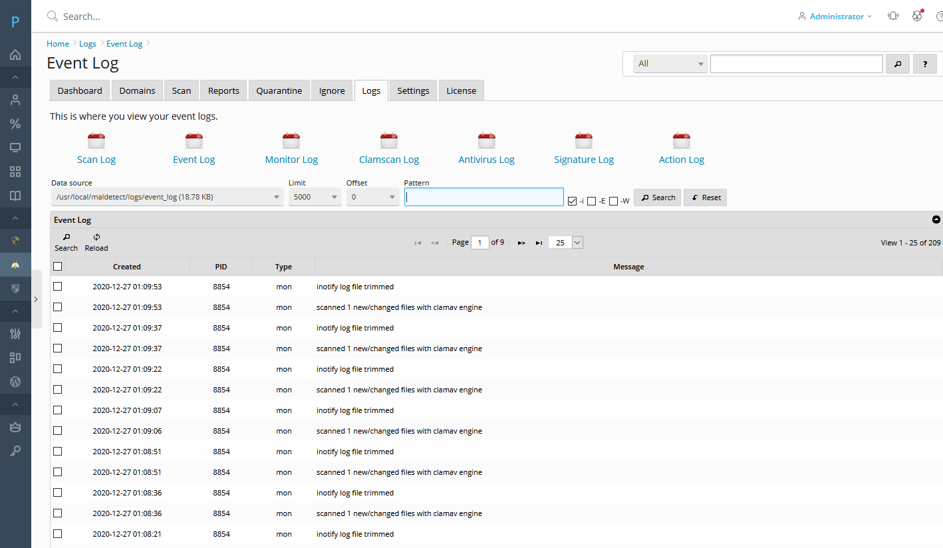Screen dimensions: 943x548
Task: Open the Signature Log link
Action: pos(584,160)
